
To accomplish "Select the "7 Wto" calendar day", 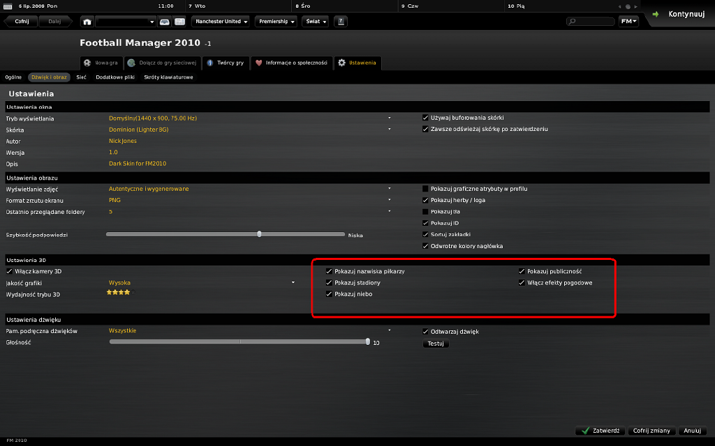I will click(197, 6).
